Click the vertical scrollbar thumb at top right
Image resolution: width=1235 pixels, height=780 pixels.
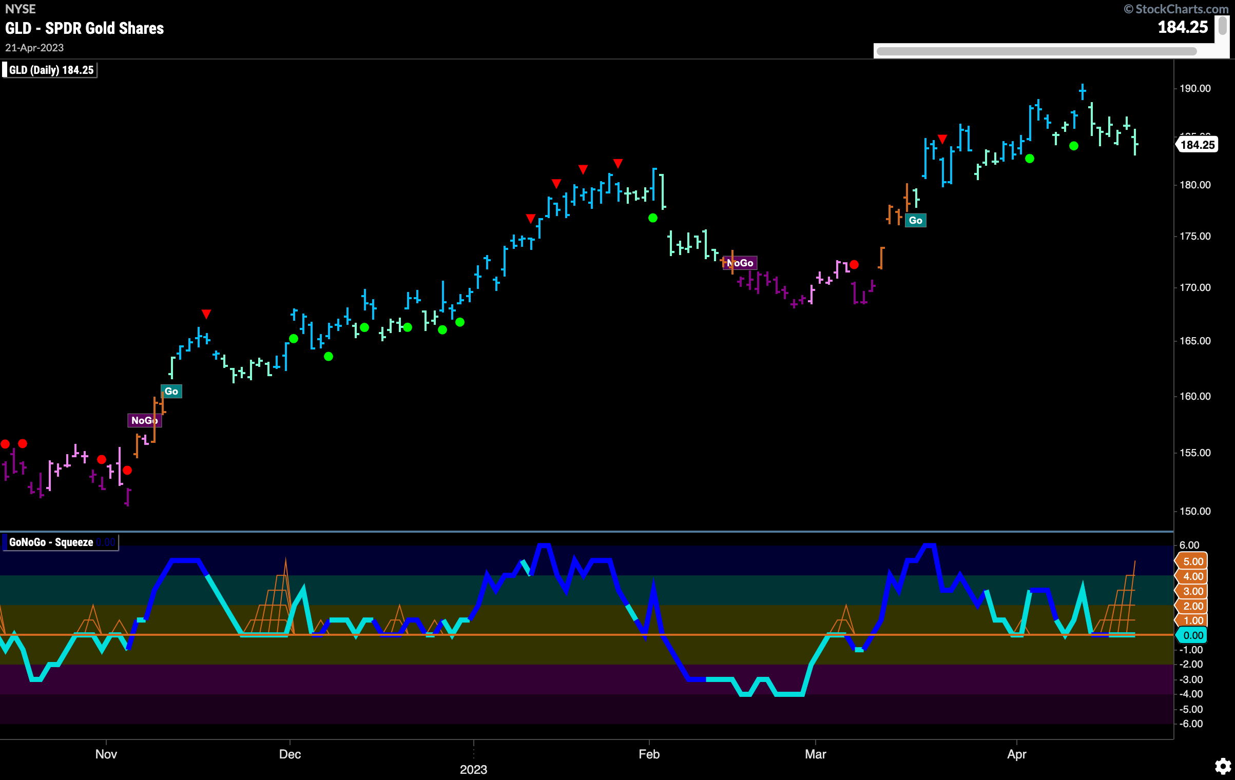click(x=1223, y=26)
